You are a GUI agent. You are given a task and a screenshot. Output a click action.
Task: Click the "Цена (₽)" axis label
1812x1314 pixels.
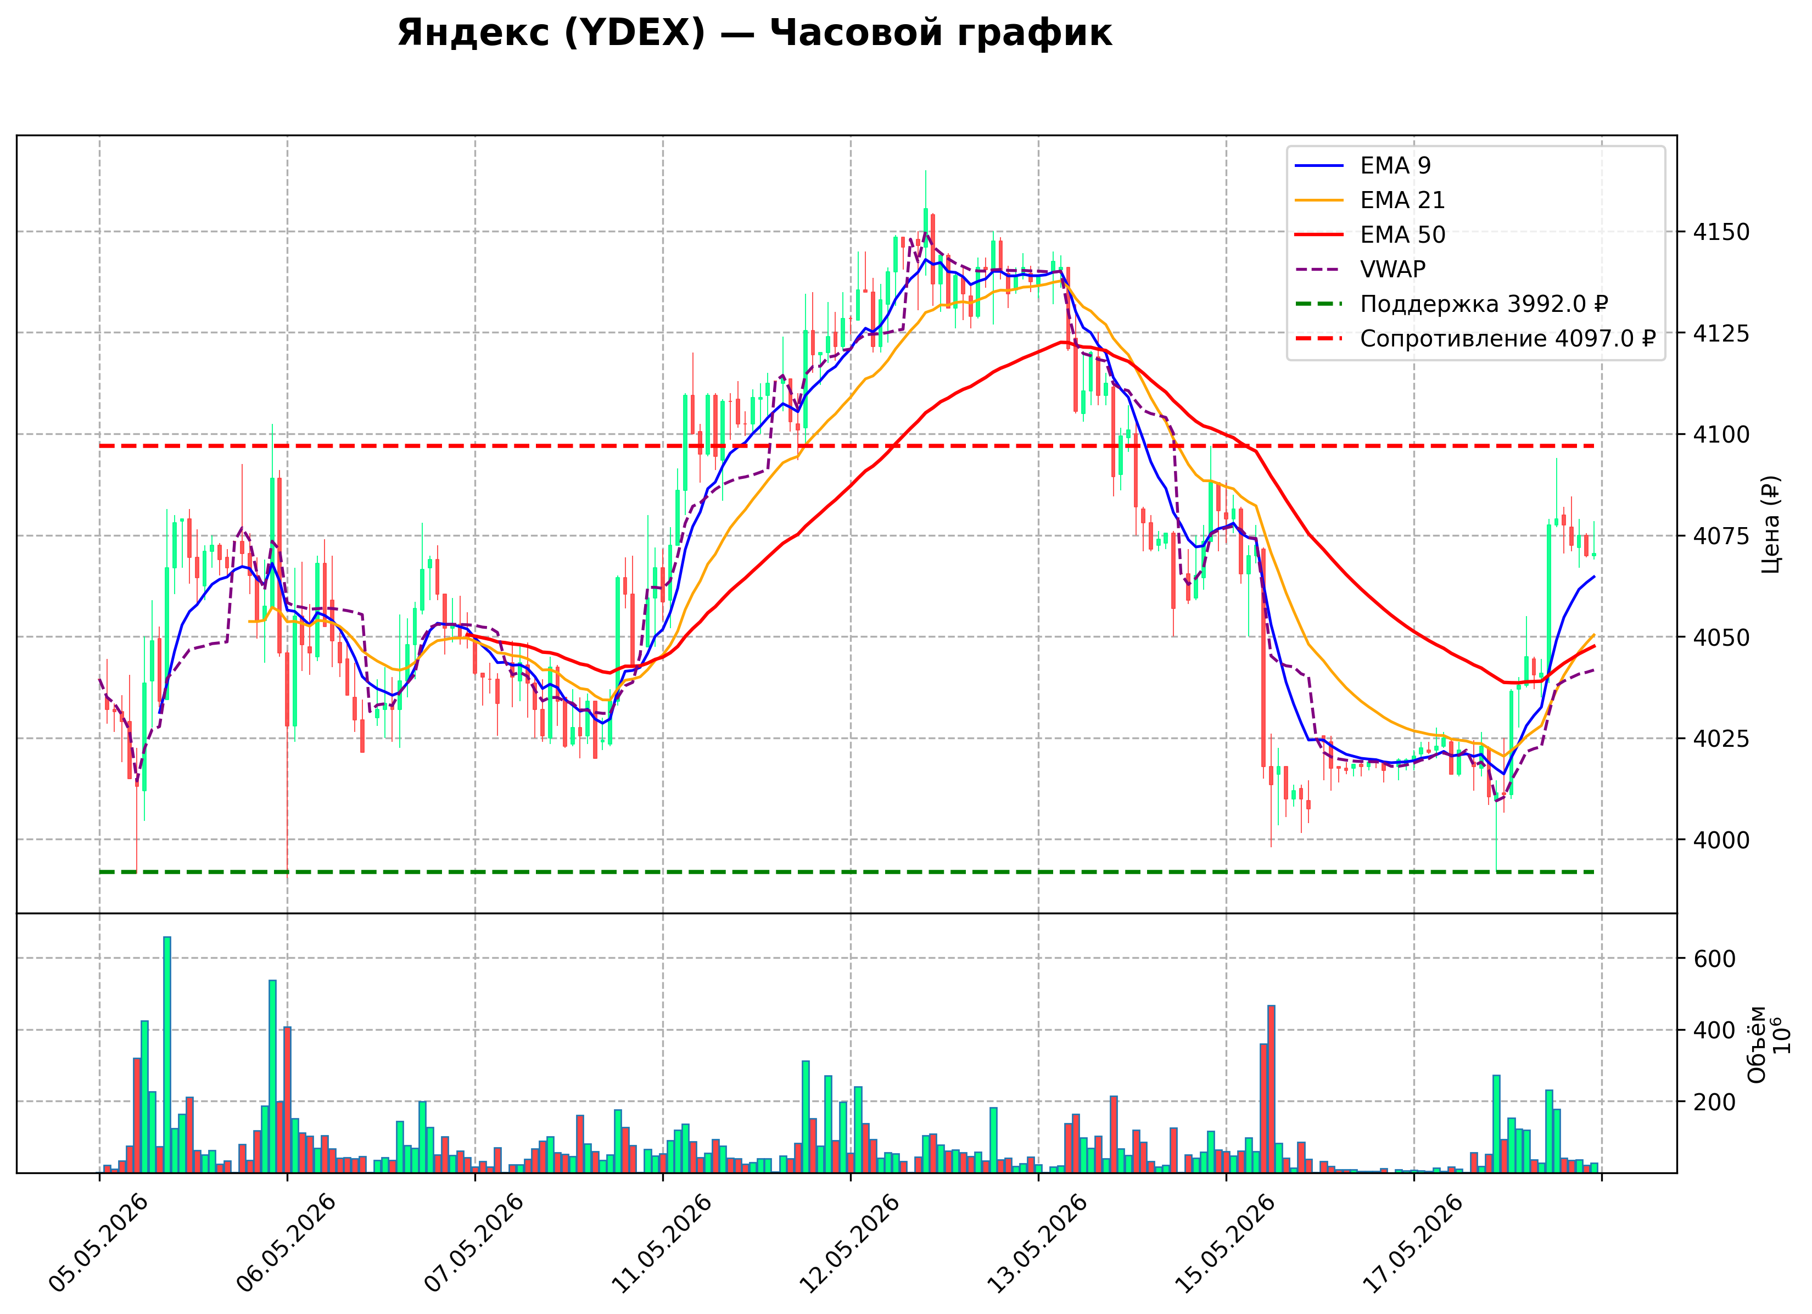coord(1770,524)
